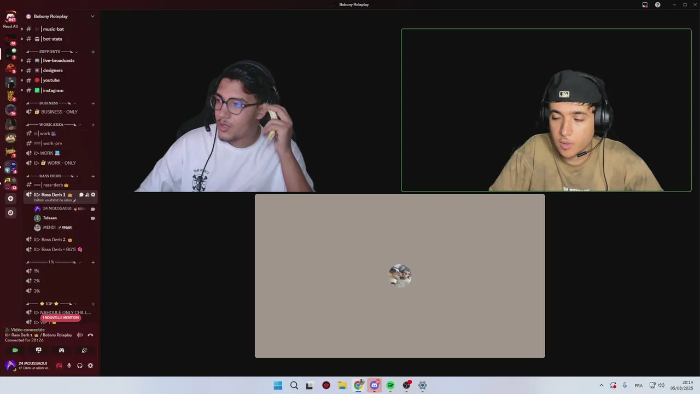The width and height of the screenshot is (700, 394).
Task: Invite people to Rass Derb 1 channel
Action: (x=87, y=195)
